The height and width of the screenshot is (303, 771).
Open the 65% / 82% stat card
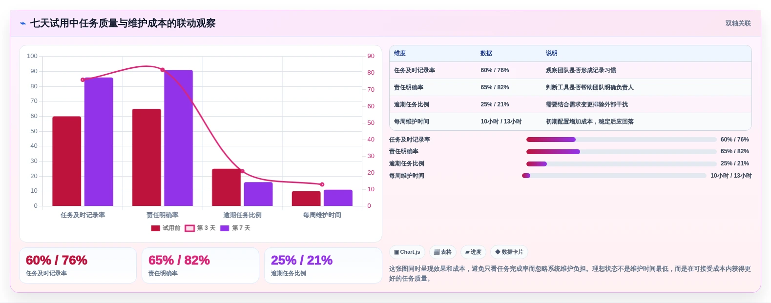point(200,265)
